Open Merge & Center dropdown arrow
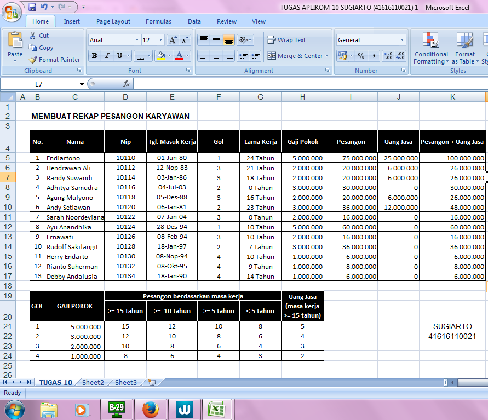The height and width of the screenshot is (420, 488). pyautogui.click(x=327, y=56)
